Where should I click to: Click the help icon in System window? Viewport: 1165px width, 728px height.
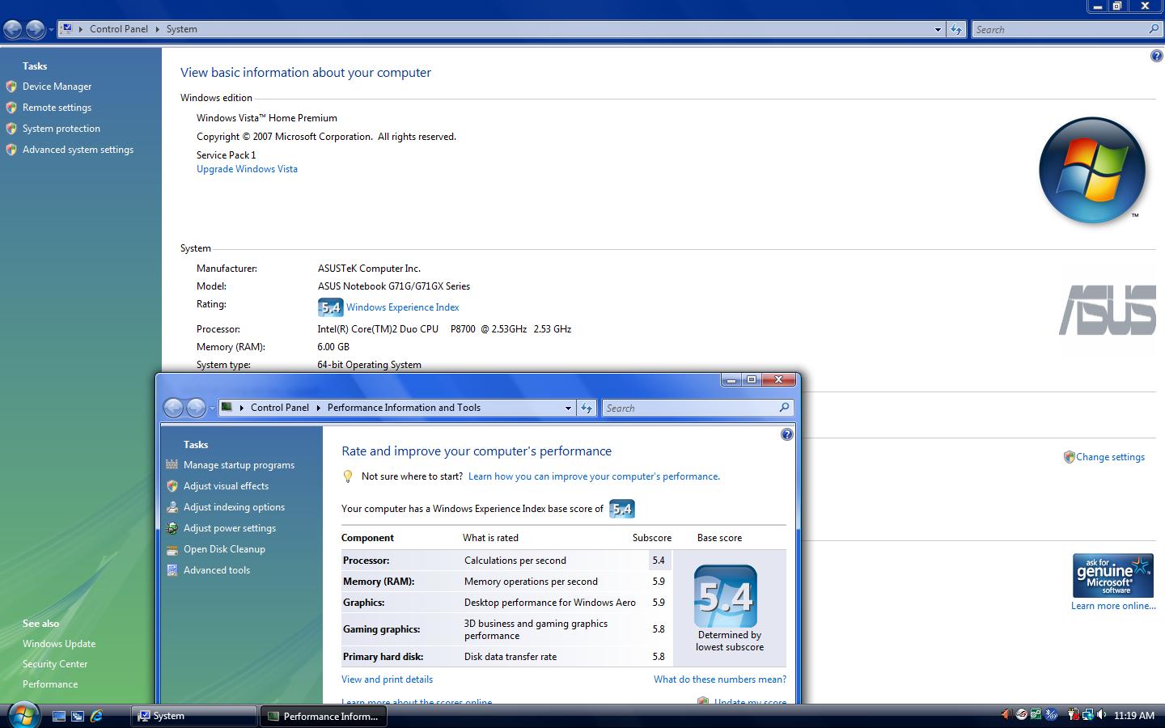1156,56
